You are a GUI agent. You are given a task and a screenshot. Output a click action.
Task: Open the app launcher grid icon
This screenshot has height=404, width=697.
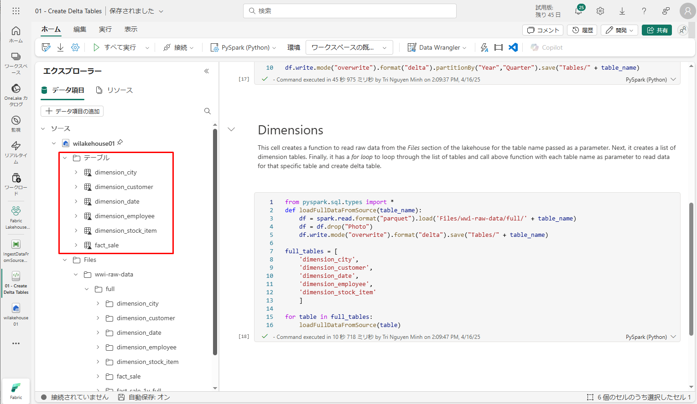pyautogui.click(x=16, y=11)
